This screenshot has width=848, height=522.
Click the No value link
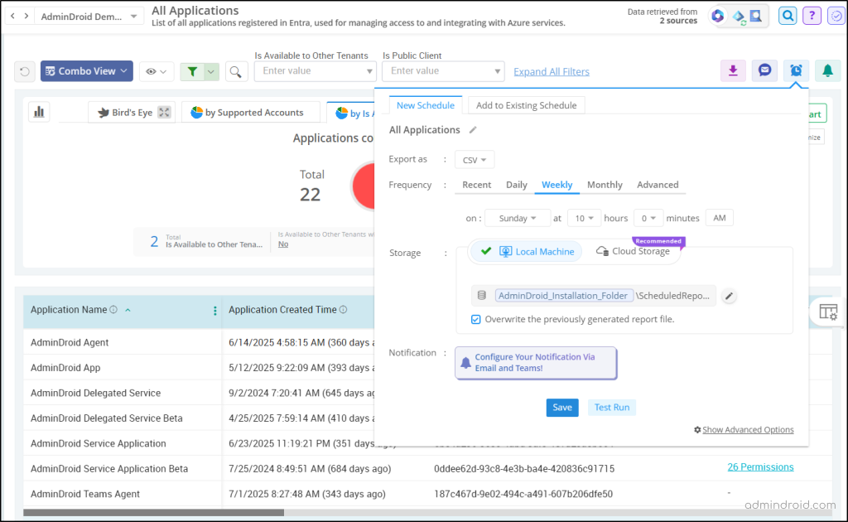click(283, 244)
